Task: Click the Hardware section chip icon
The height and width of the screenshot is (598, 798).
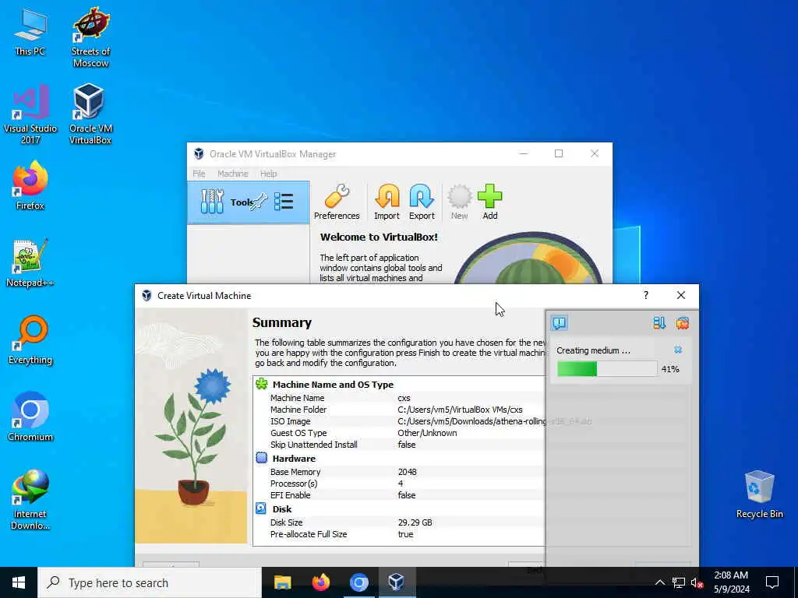Action: 262,458
